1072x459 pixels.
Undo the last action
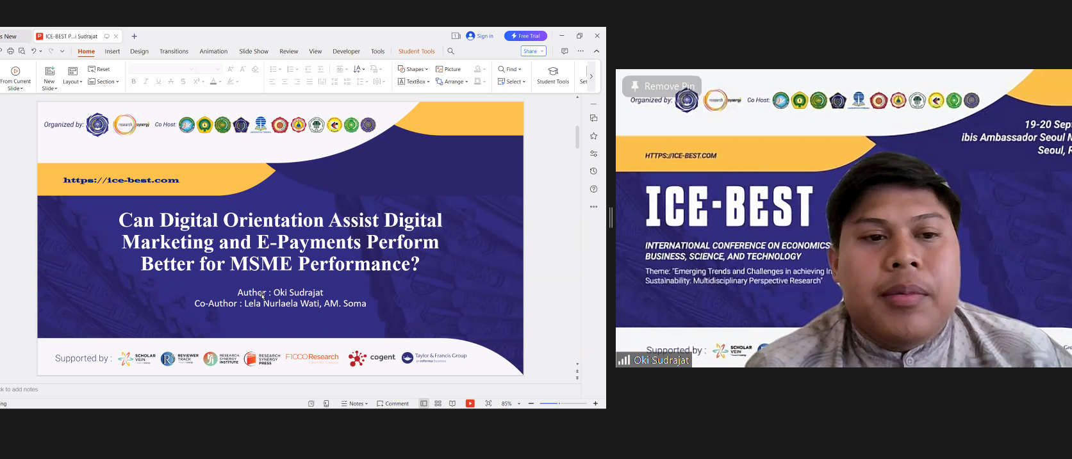34,51
